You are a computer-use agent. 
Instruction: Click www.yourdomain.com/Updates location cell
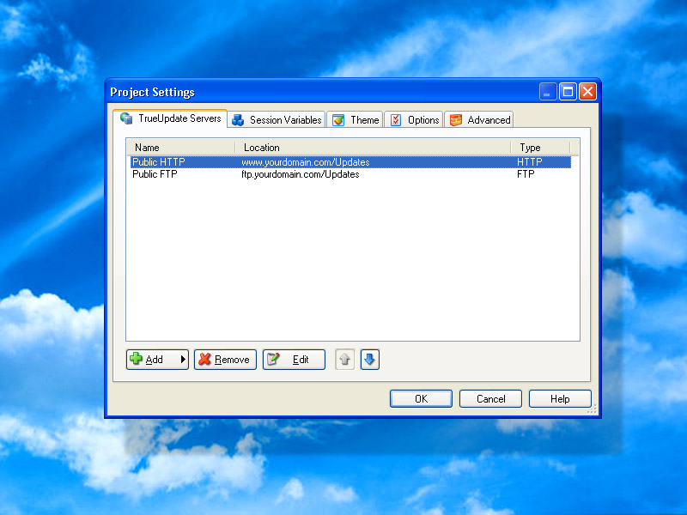[306, 162]
